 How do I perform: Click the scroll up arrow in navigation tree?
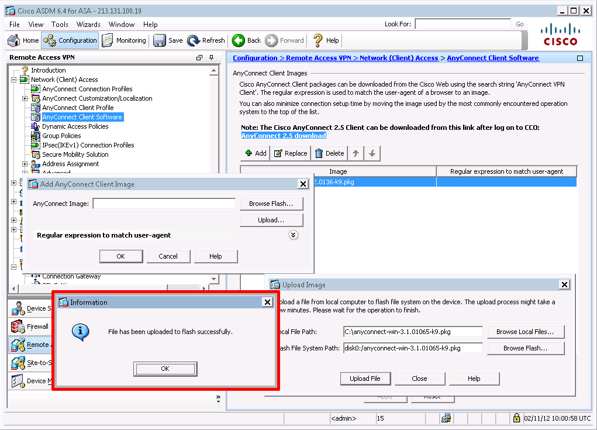tap(213, 70)
